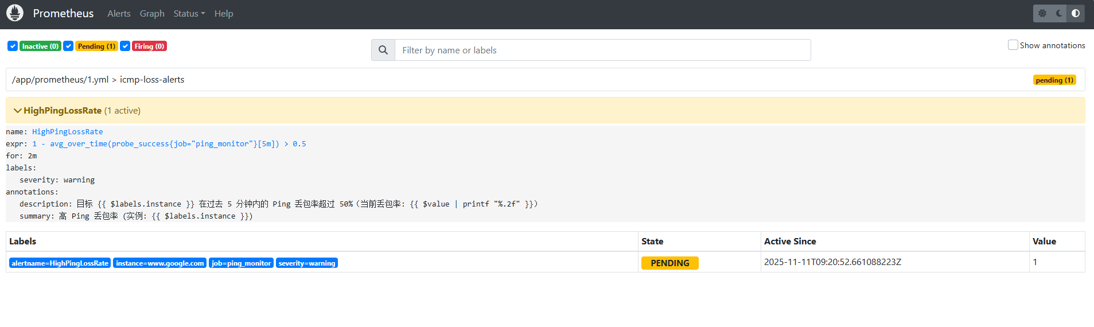Click the pending (1) group badge
The width and height of the screenshot is (1094, 327).
[1054, 80]
